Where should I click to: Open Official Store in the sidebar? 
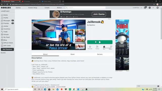pyautogui.click(x=7, y=43)
